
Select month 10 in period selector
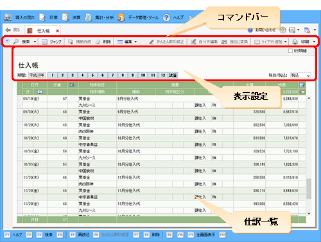point(143,75)
